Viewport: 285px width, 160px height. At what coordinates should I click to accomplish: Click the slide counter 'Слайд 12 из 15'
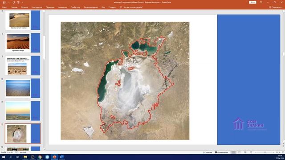7,152
